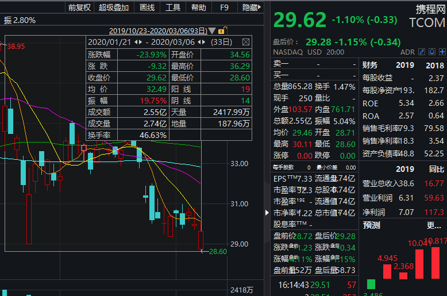Click the 财务 financial section header
This screenshot has width=447, height=296.
point(371,65)
